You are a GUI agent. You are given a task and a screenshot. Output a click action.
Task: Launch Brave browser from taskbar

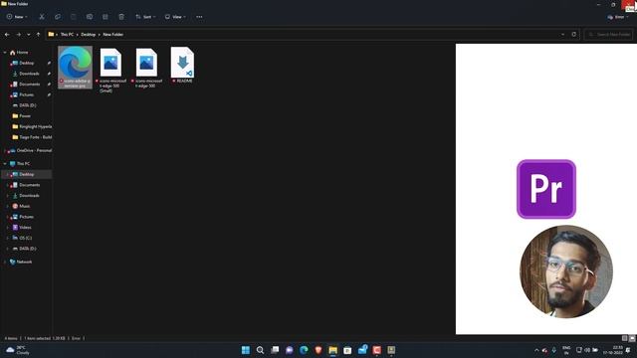(x=318, y=350)
